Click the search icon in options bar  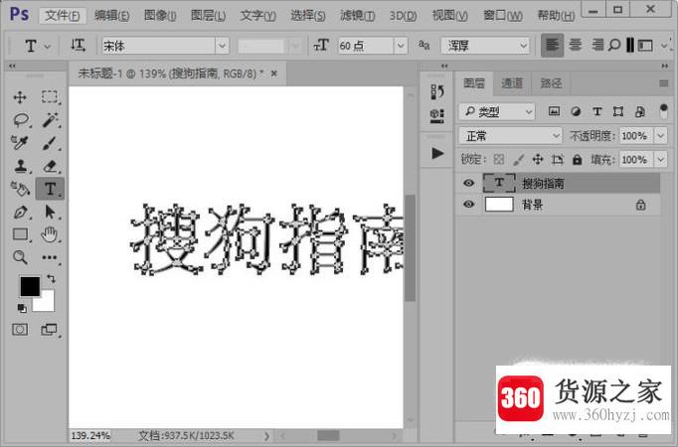click(x=614, y=45)
